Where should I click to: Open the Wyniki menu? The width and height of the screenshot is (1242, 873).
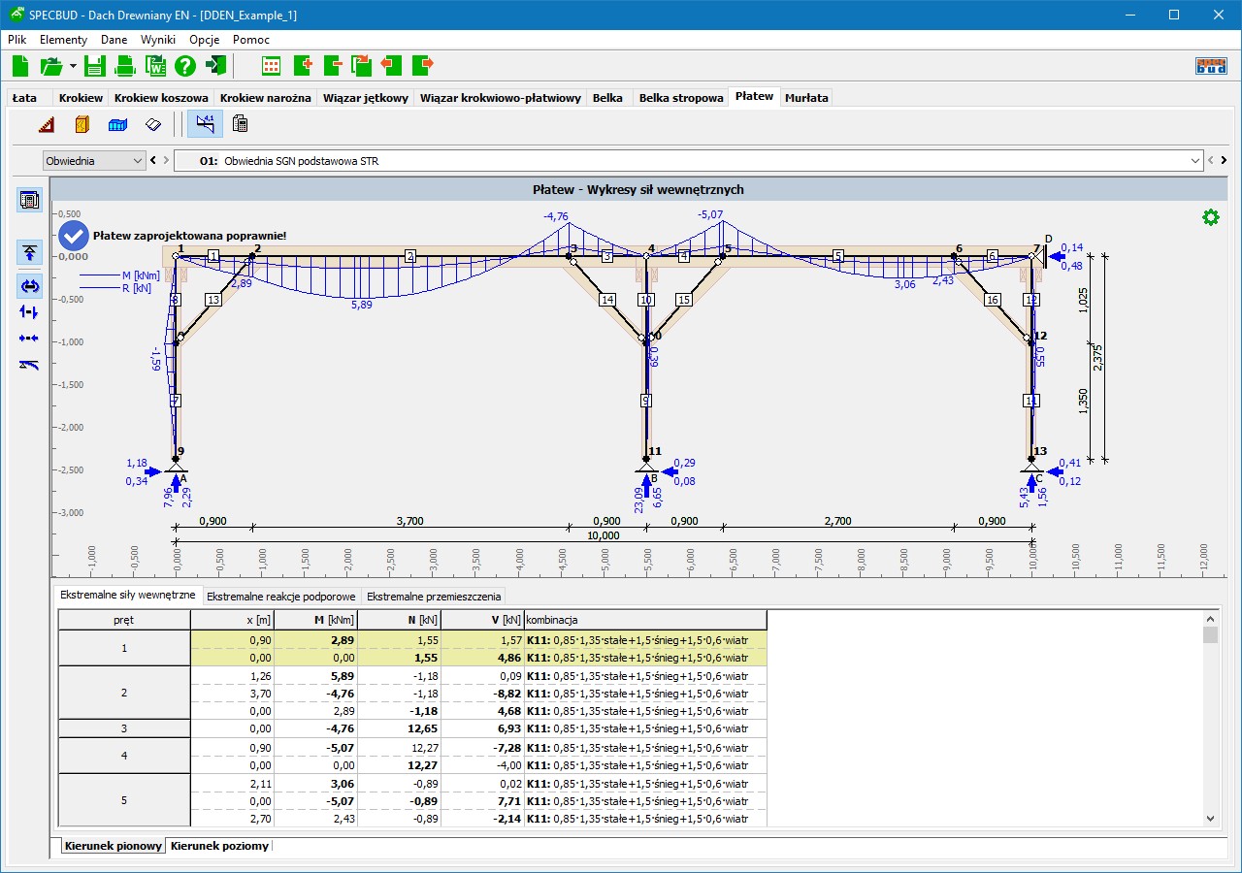158,40
